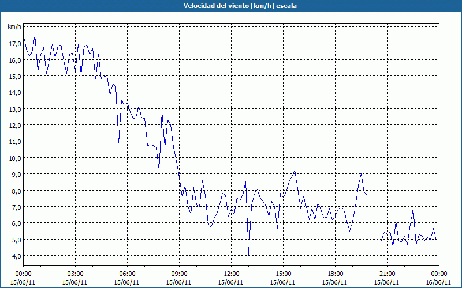Click the 06:00 time axis label
The height and width of the screenshot is (288, 462).
point(127,274)
